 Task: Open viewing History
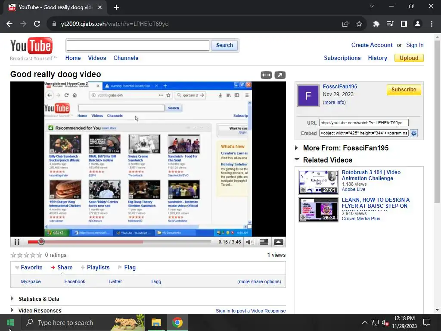[377, 58]
